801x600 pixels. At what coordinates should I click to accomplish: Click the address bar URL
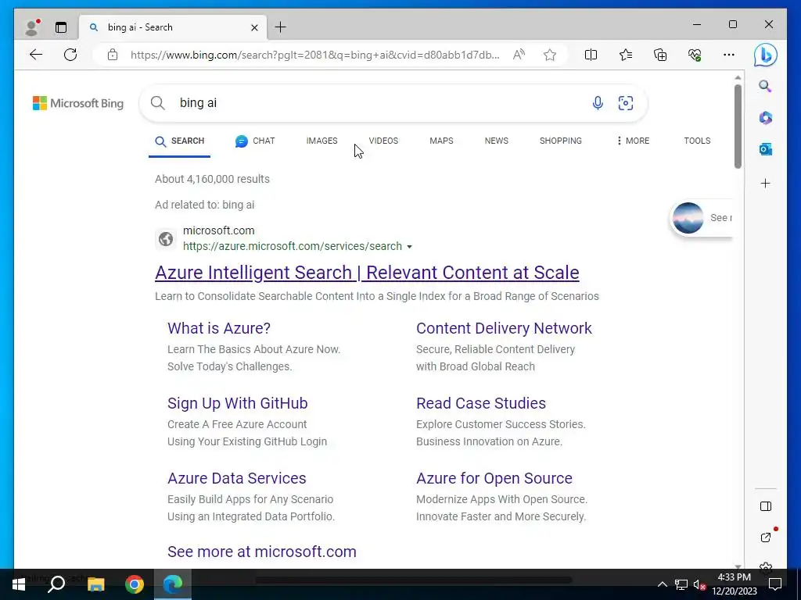(x=314, y=55)
